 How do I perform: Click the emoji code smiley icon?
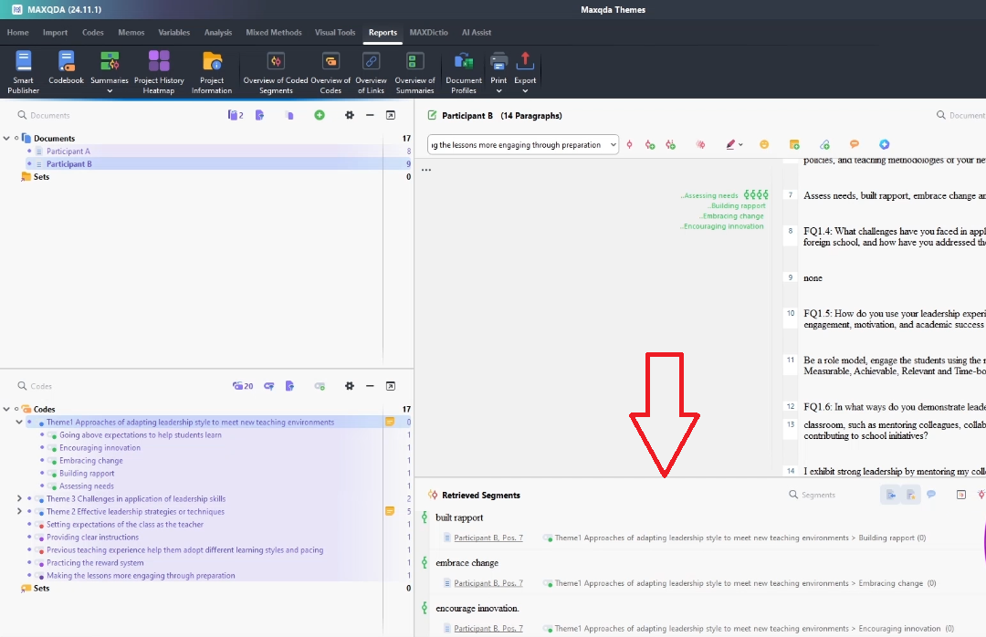pyautogui.click(x=765, y=144)
